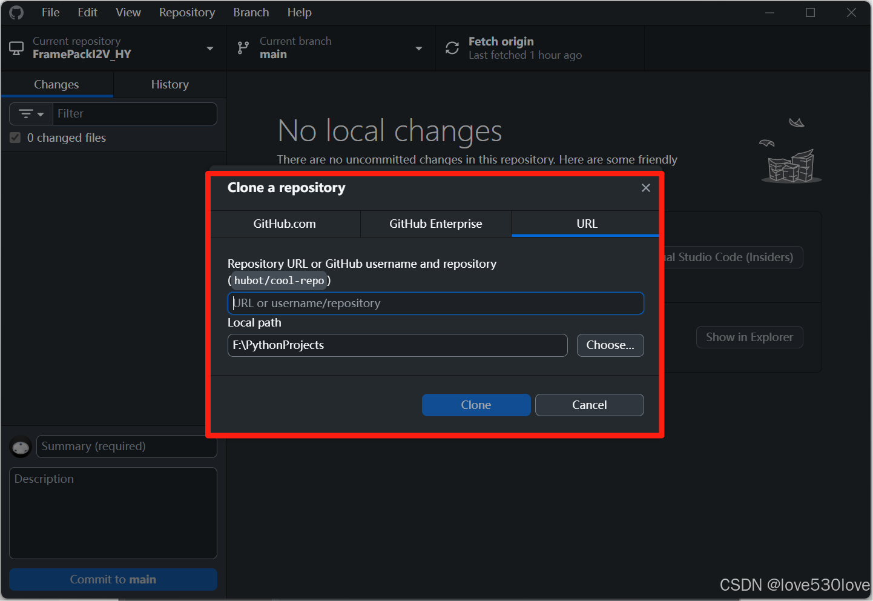Click the user avatar beside Summary field
Screen dimensions: 873x601
(x=21, y=447)
